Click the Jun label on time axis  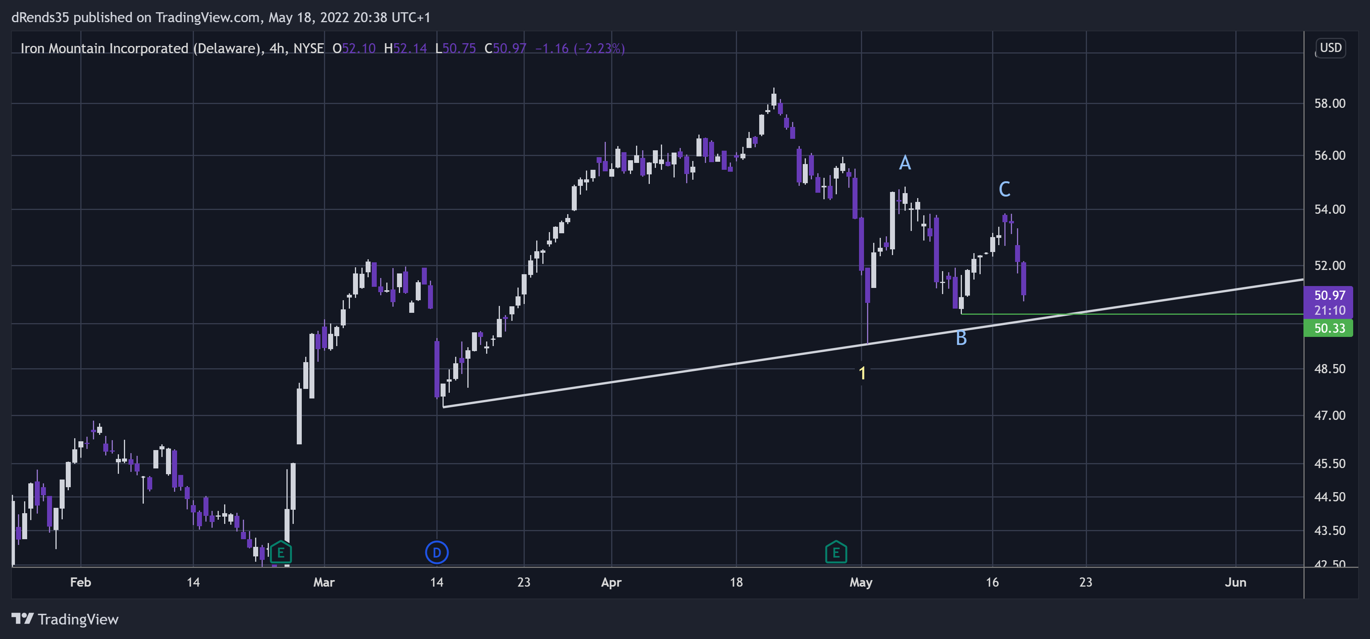click(x=1235, y=582)
